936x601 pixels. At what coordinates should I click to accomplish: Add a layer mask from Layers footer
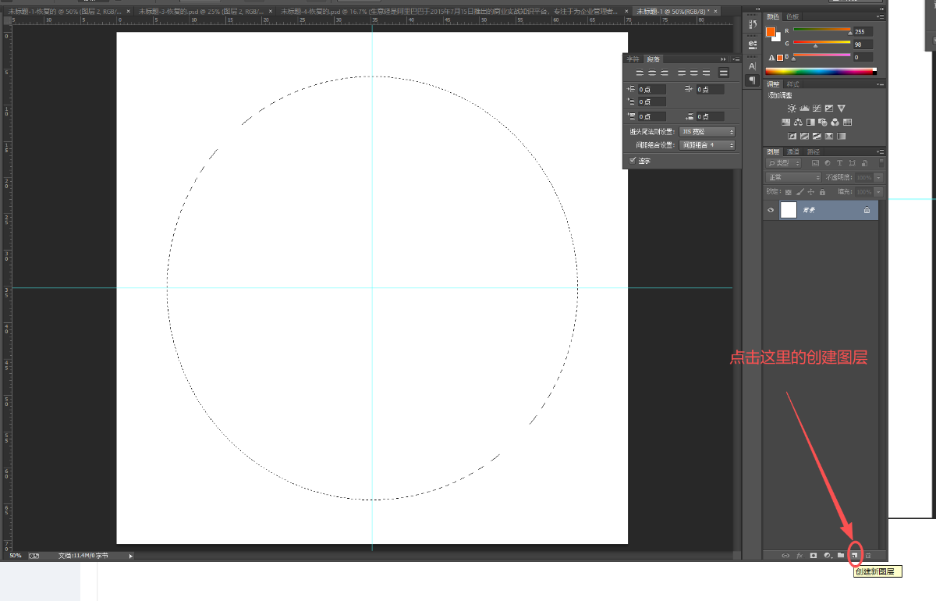813,555
